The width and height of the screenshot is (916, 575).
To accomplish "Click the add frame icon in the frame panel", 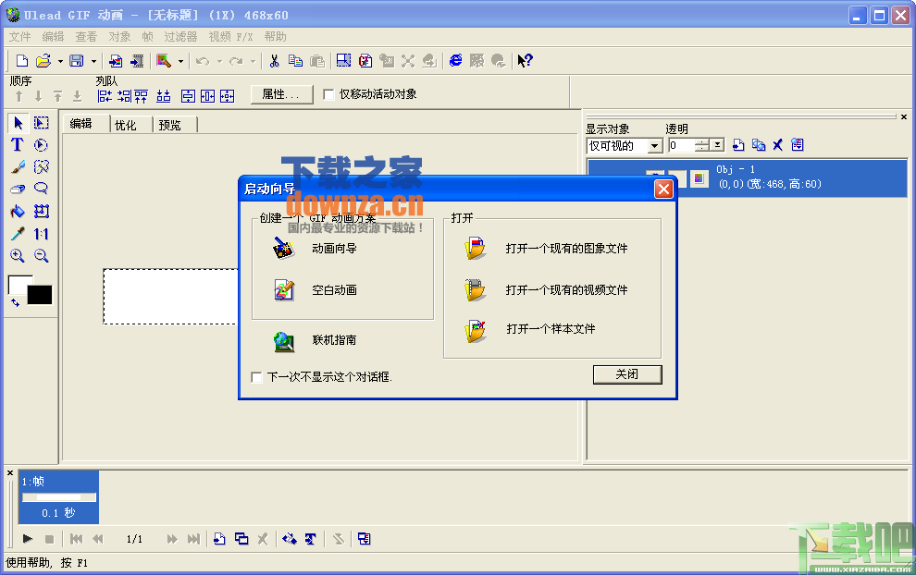I will pos(219,539).
